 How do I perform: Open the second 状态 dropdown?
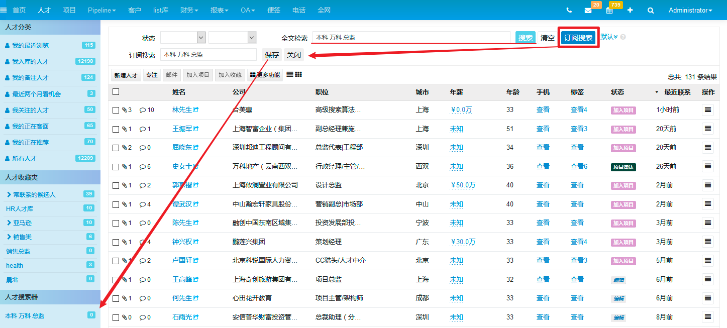pos(233,38)
